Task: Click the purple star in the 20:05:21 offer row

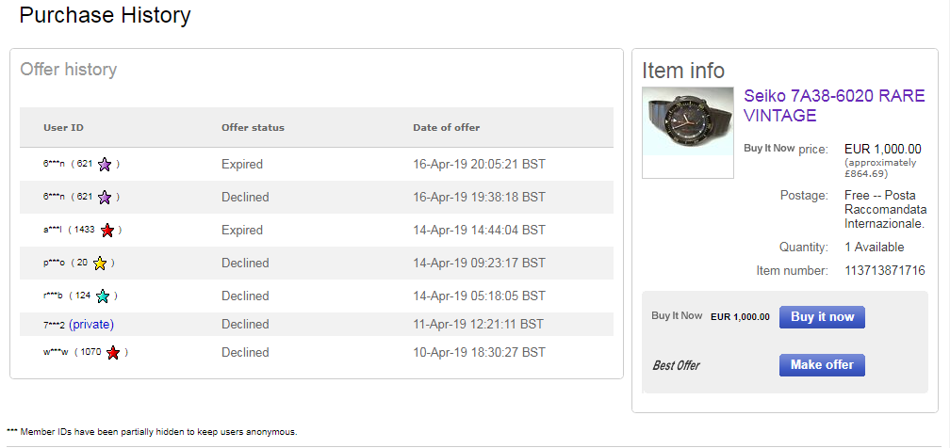Action: [x=105, y=165]
